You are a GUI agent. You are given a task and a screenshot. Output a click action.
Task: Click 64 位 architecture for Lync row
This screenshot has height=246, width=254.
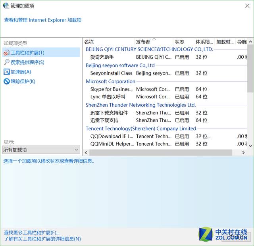pos(201,97)
